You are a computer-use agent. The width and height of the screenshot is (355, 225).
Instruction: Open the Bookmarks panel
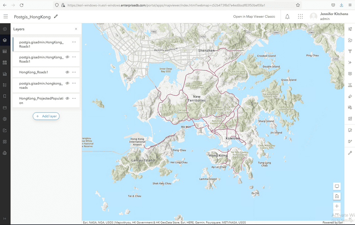tap(5, 96)
